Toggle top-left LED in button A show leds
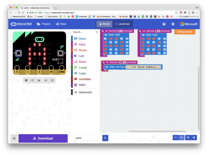The height and width of the screenshot is (155, 208). [105, 39]
